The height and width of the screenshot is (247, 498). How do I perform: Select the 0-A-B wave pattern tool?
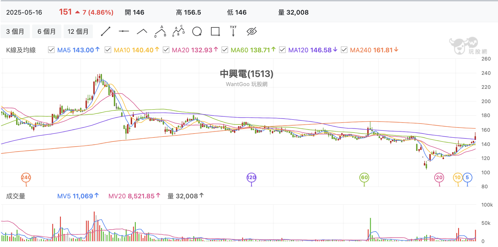160,31
